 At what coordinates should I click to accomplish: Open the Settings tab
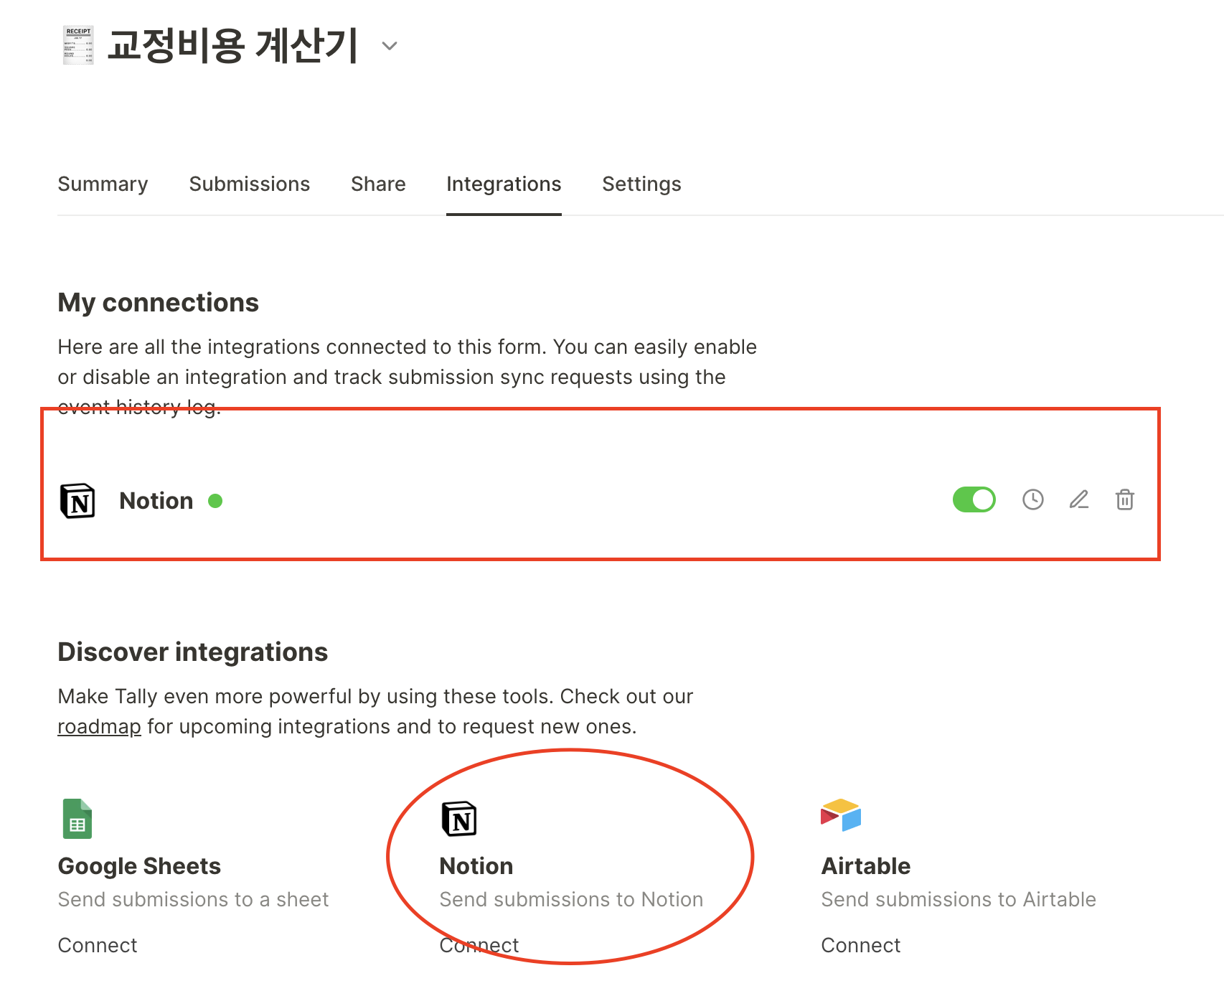point(641,184)
